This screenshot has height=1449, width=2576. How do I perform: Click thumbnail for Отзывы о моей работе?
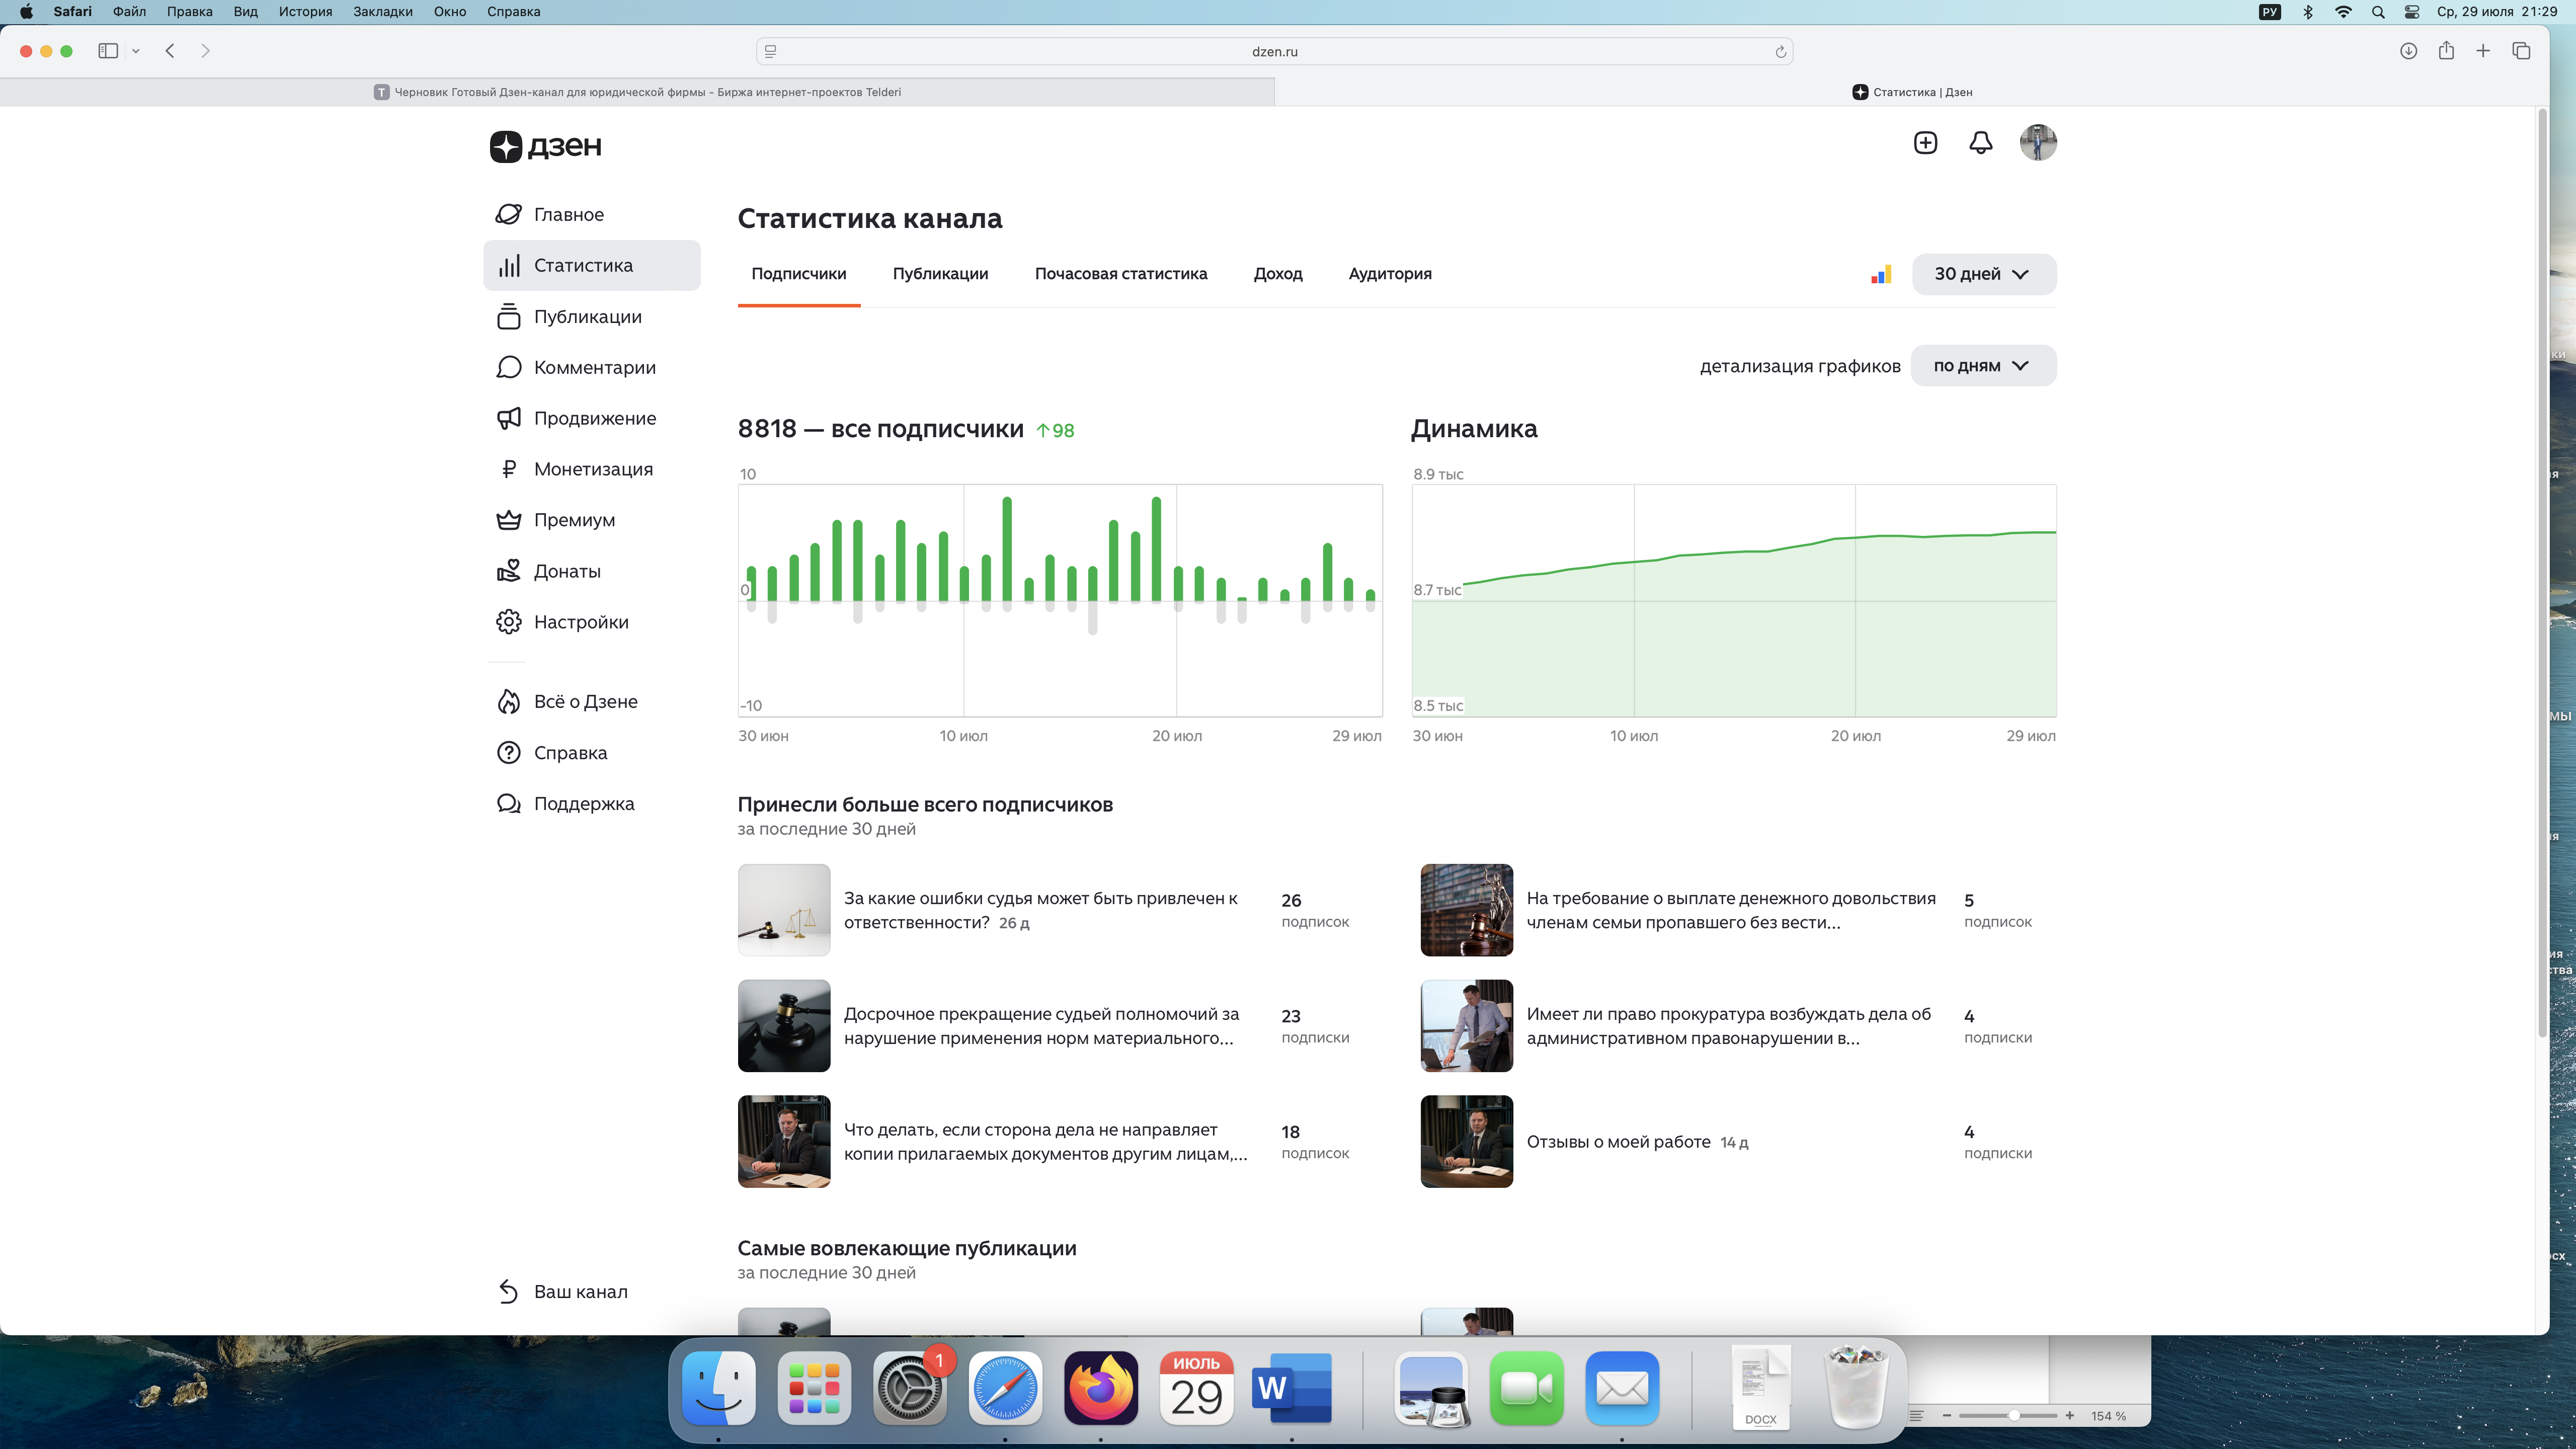1466,1142
